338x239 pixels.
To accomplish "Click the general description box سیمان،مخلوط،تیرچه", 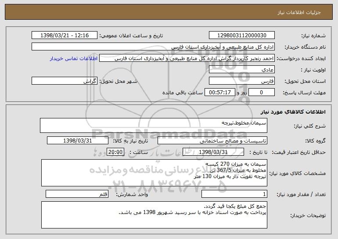I will [154, 125].
